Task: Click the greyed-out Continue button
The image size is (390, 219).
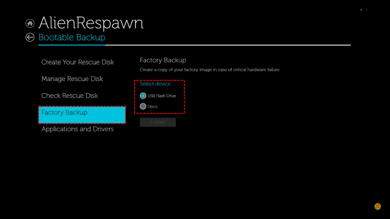Action: coord(158,122)
